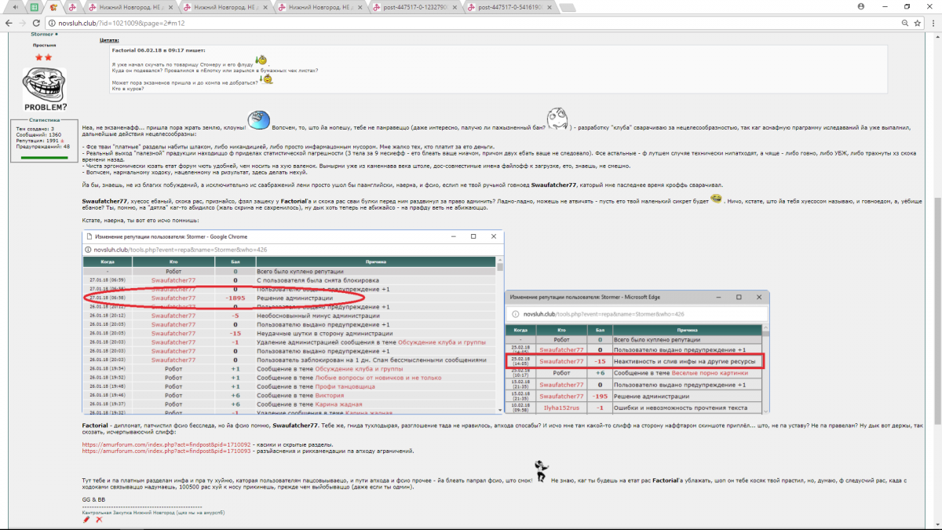The width and height of the screenshot is (942, 530).
Task: Click the red X delete post icon
Action: pos(99,520)
